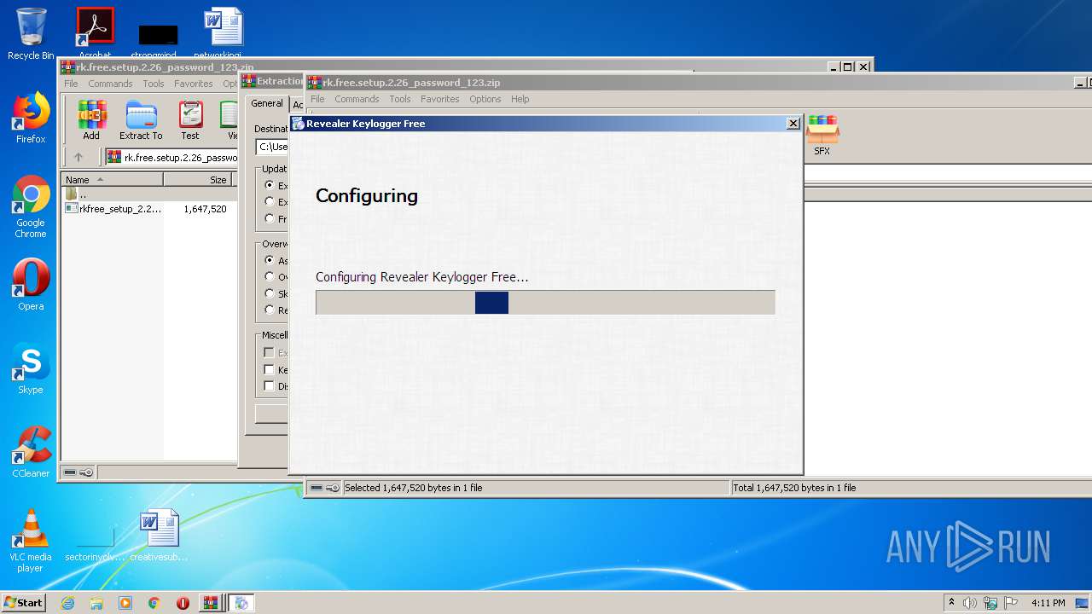1092x614 pixels.
Task: Click the archive path address field
Action: (x=171, y=157)
